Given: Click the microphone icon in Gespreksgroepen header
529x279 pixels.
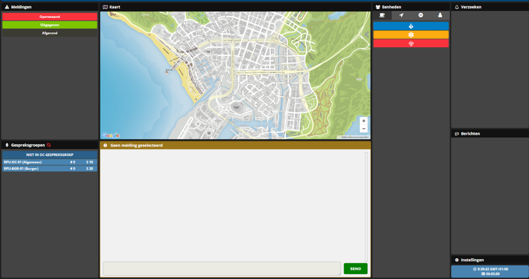Looking at the screenshot, I should tap(7, 145).
